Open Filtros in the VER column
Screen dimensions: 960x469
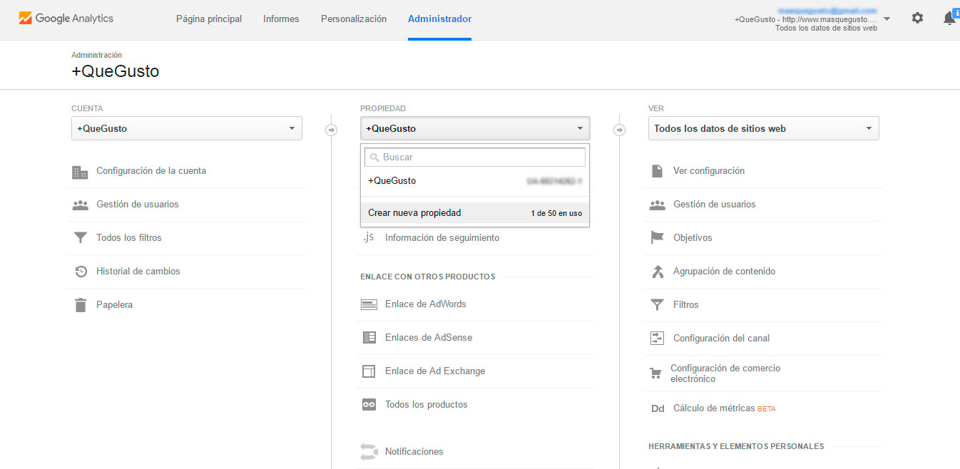(686, 305)
